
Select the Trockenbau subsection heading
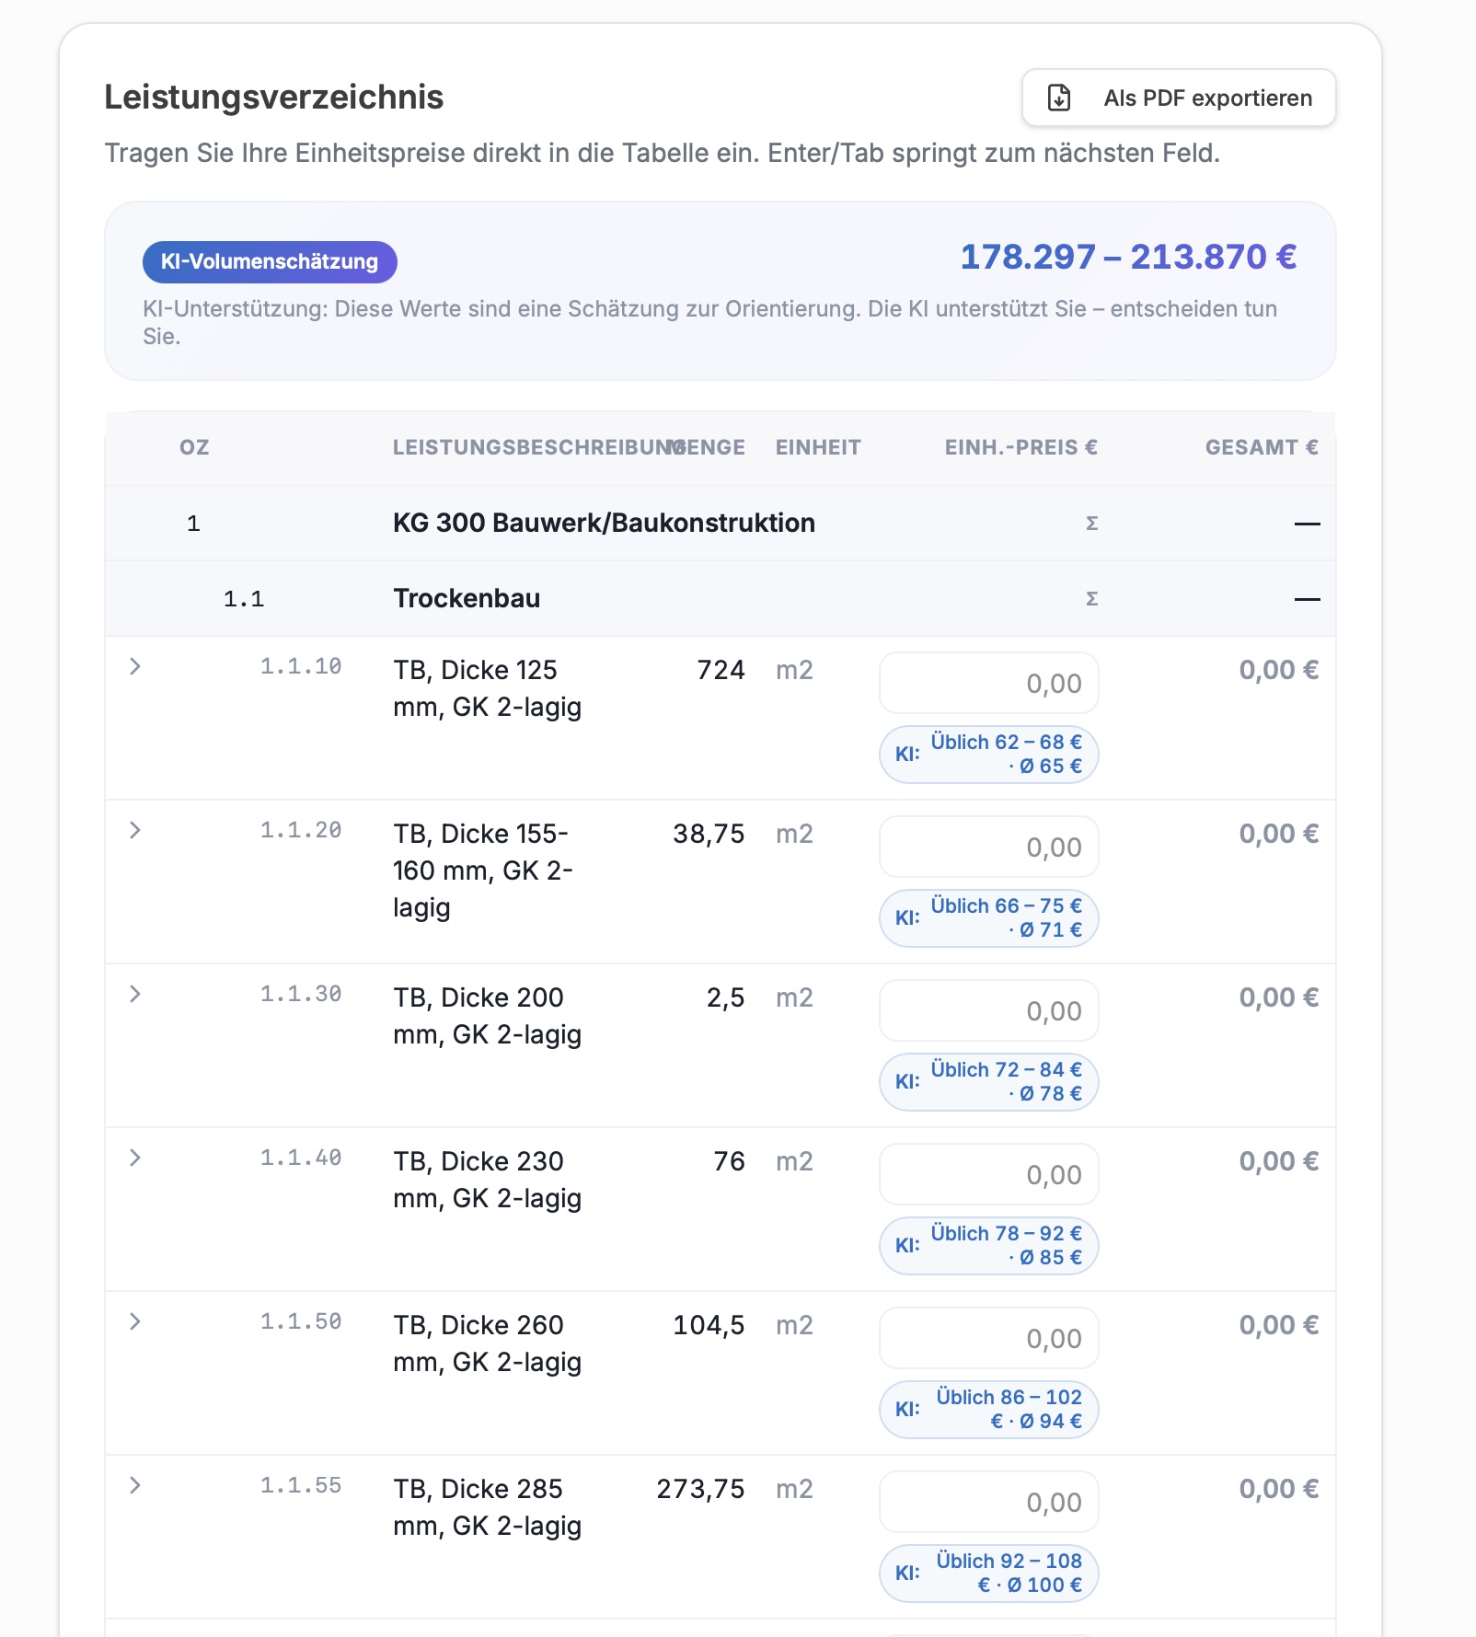tap(467, 598)
